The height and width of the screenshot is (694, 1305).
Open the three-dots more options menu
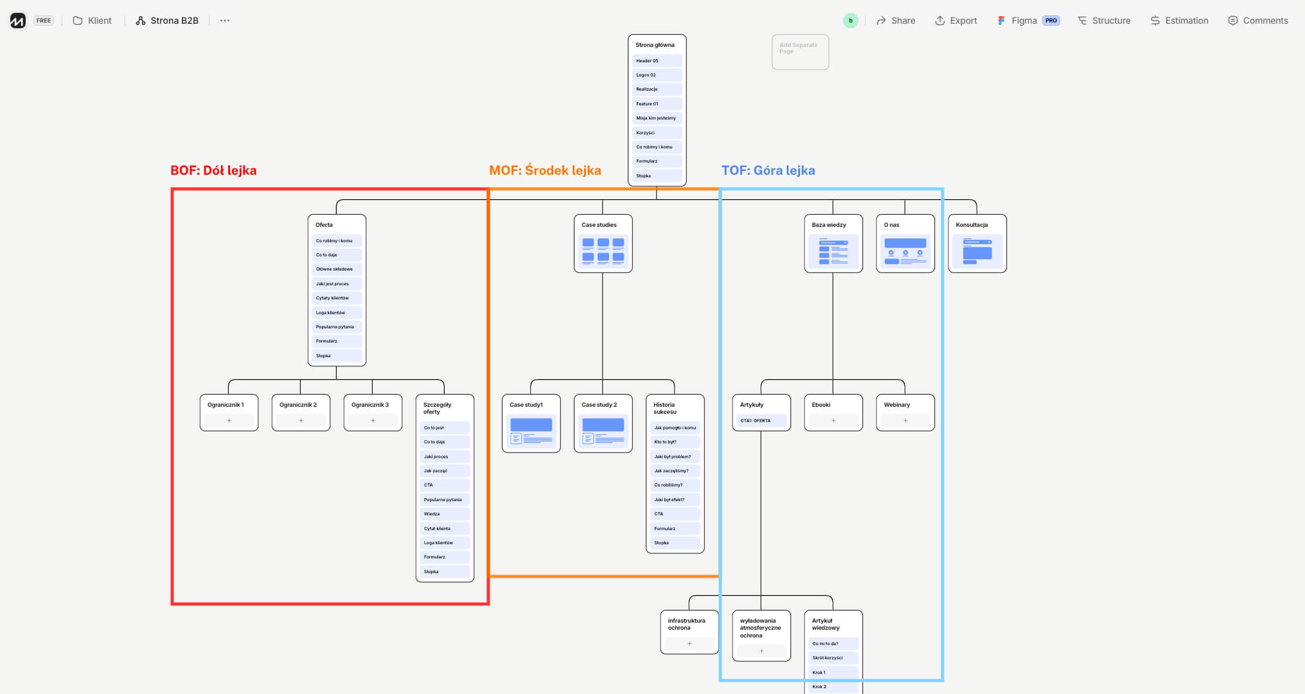tap(224, 21)
